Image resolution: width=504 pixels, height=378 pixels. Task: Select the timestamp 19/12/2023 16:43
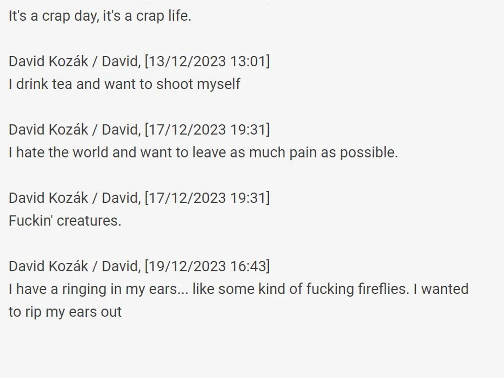pyautogui.click(x=207, y=266)
